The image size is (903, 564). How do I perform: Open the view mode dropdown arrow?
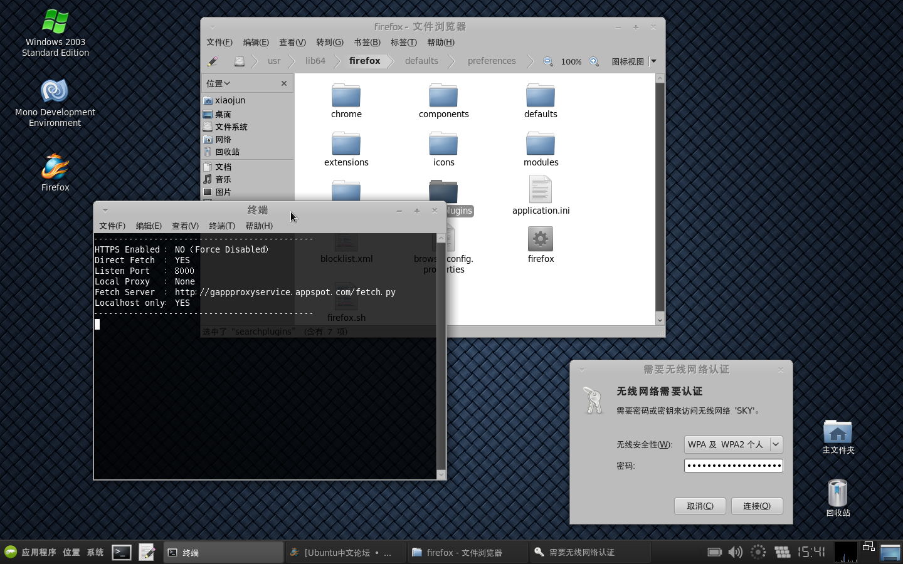[x=653, y=61]
